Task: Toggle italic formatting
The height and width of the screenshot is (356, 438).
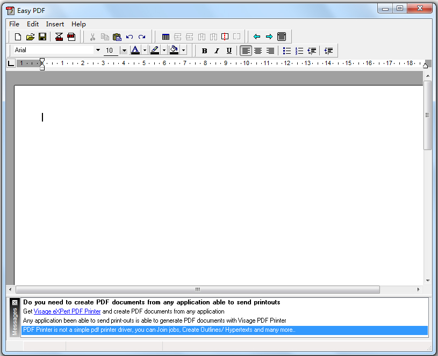Action: [x=217, y=51]
